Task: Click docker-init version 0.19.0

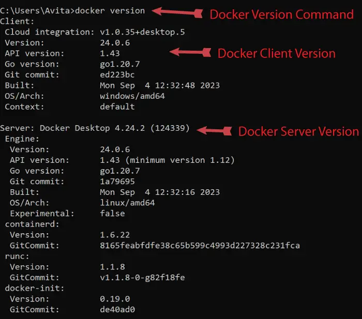Action: (115, 299)
